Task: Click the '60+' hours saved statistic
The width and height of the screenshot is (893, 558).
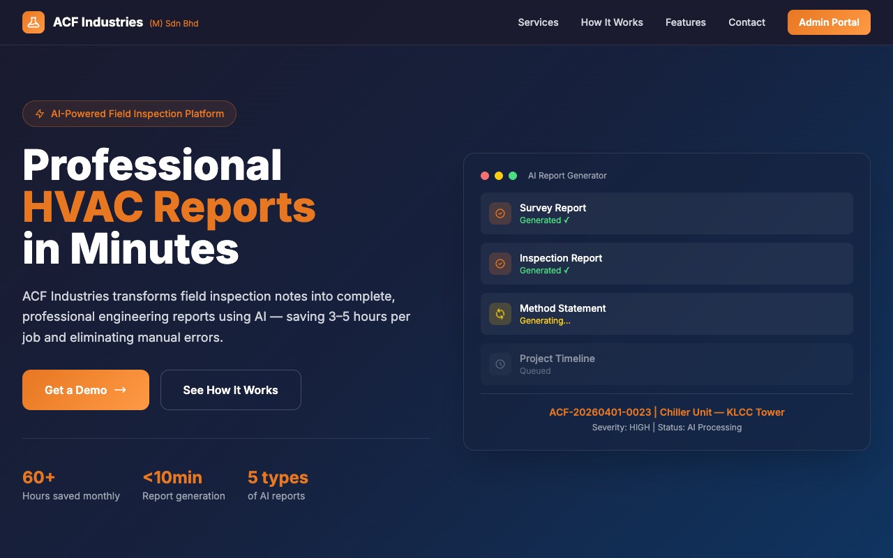Action: tap(38, 477)
